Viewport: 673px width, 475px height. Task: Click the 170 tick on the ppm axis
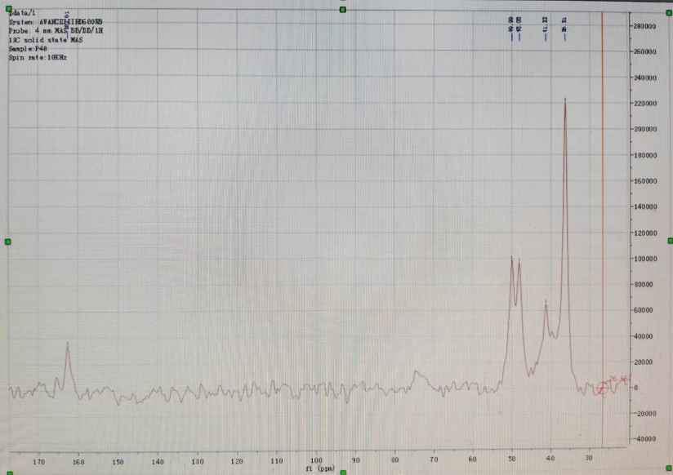[x=38, y=462]
